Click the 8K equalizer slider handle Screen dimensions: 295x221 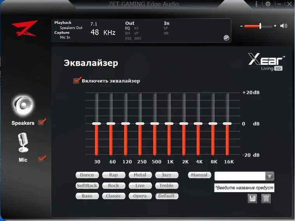(x=213, y=124)
